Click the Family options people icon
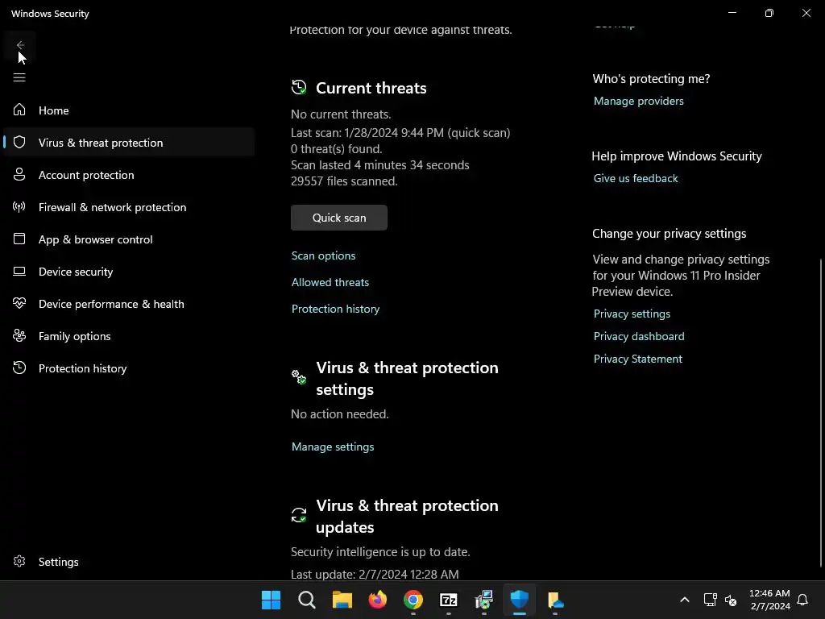The width and height of the screenshot is (825, 619). pos(19,335)
